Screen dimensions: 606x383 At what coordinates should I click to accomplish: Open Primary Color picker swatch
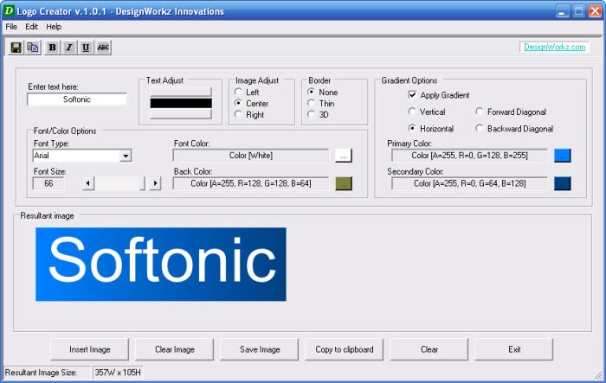point(563,156)
